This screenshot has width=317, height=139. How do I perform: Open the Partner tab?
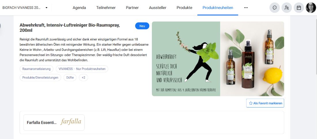click(x=132, y=8)
